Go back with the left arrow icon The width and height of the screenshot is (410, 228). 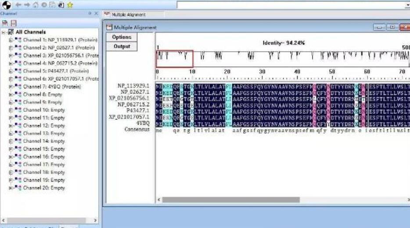18,5
